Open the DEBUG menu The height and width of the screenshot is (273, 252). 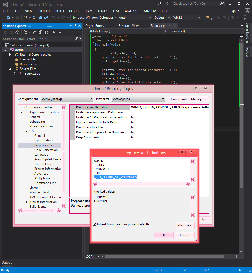click(x=74, y=11)
